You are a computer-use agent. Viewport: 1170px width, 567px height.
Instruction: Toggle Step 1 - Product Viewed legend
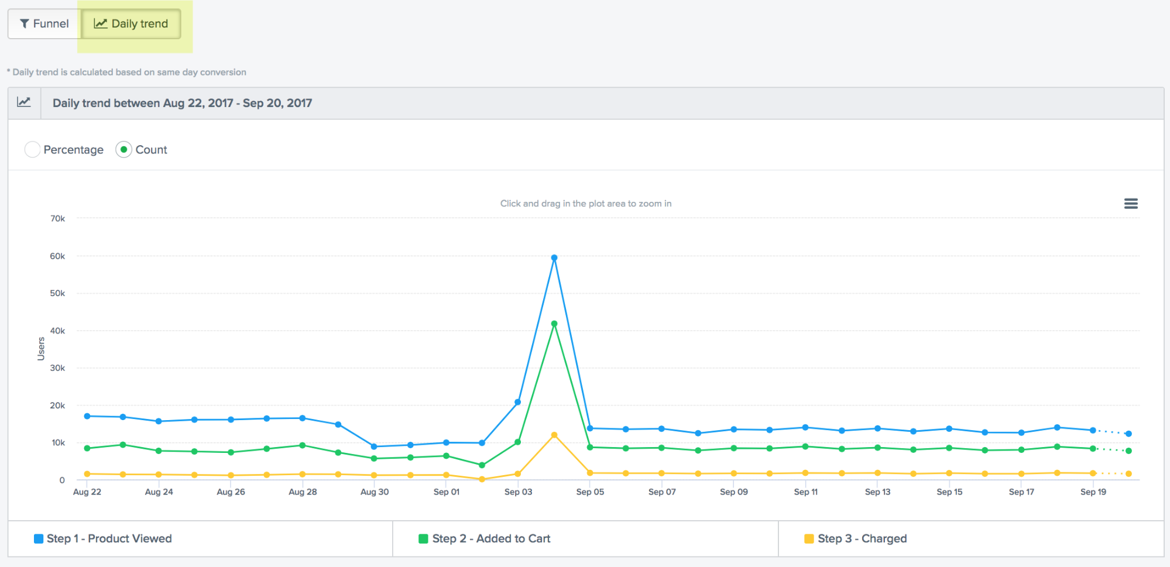click(103, 538)
